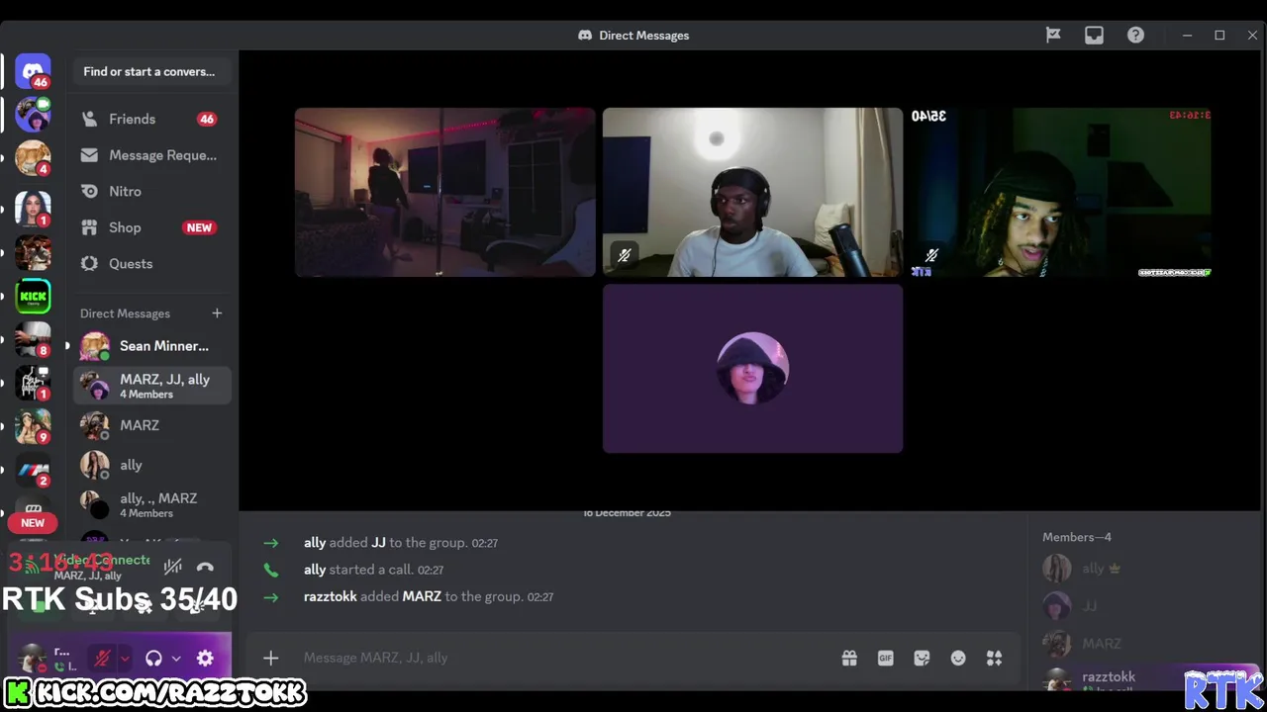Click 'ally' in 'added JJ' message

[315, 543]
